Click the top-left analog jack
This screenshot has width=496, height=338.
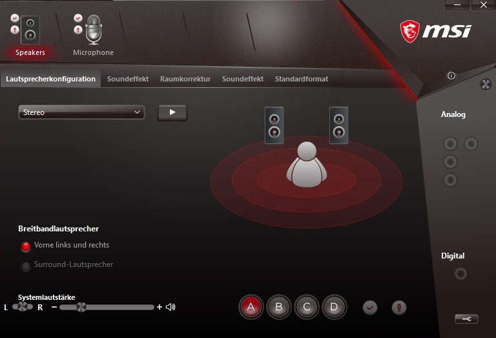[x=450, y=143]
